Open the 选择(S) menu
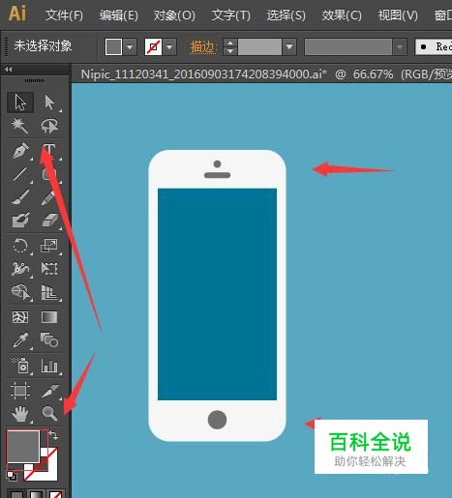 [286, 15]
